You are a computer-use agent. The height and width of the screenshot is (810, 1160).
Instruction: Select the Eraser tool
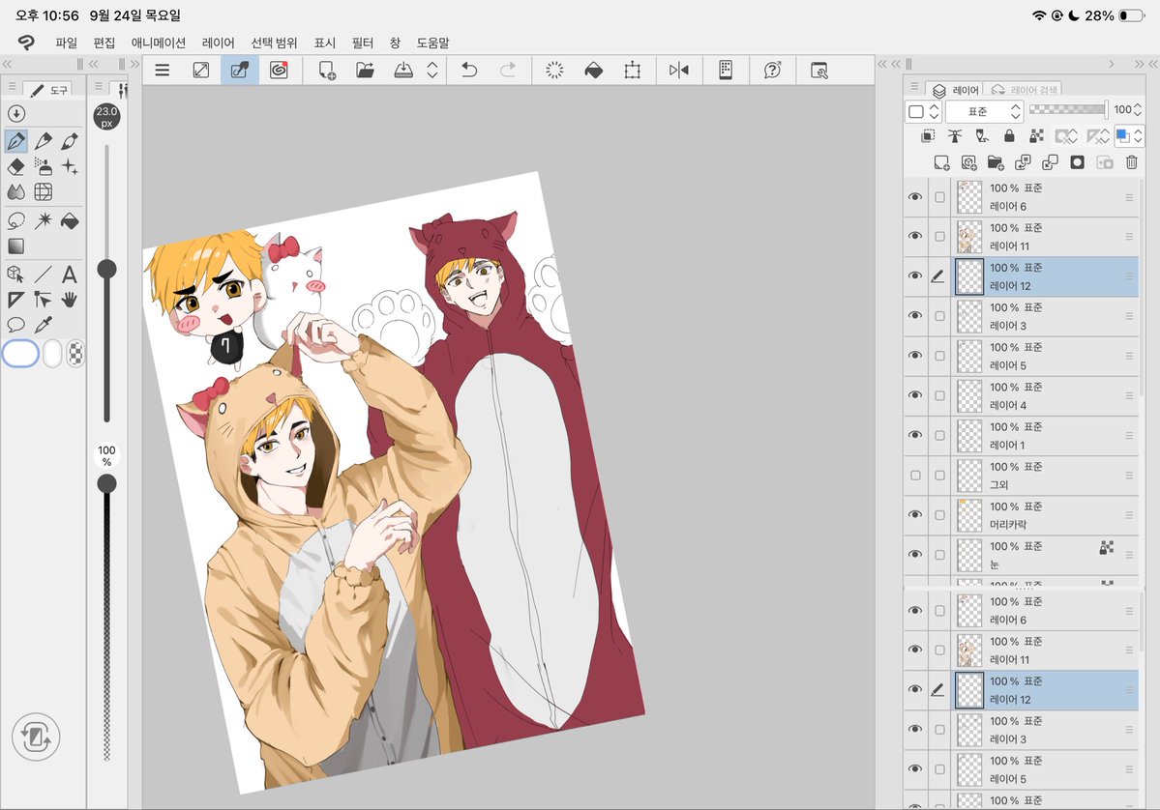pyautogui.click(x=16, y=166)
